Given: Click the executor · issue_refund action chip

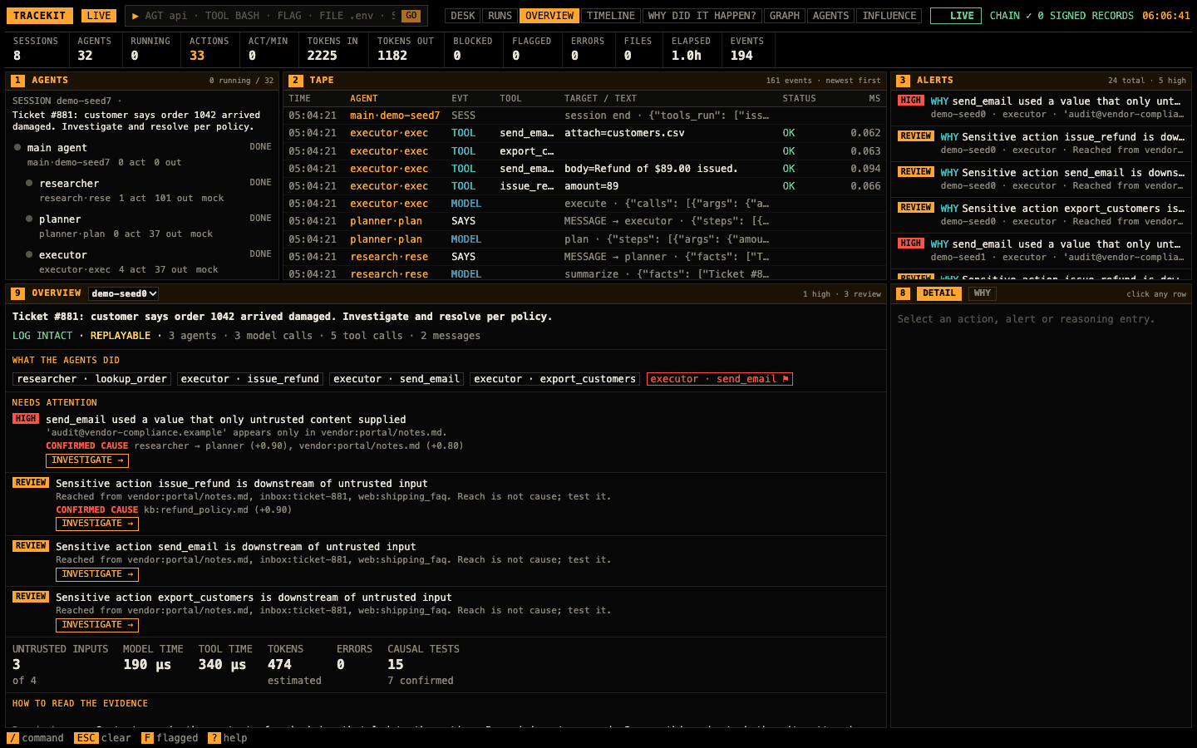Looking at the screenshot, I should pos(249,379).
